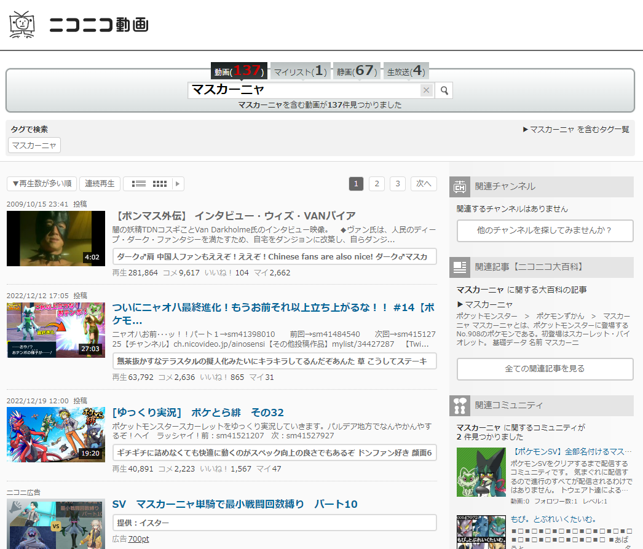643x549 pixels.
Task: Open 【ポケモンSV】全部名付けるマス community link
Action: [571, 451]
